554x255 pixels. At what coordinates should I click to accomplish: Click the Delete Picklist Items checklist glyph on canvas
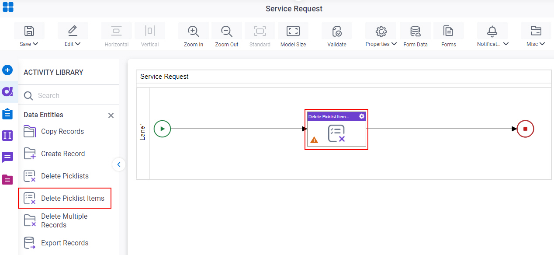click(336, 133)
